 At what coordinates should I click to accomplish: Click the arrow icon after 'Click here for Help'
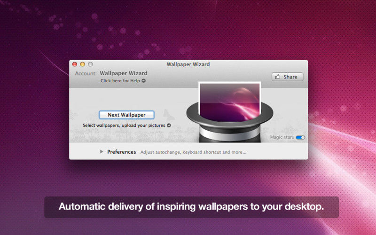(x=144, y=81)
